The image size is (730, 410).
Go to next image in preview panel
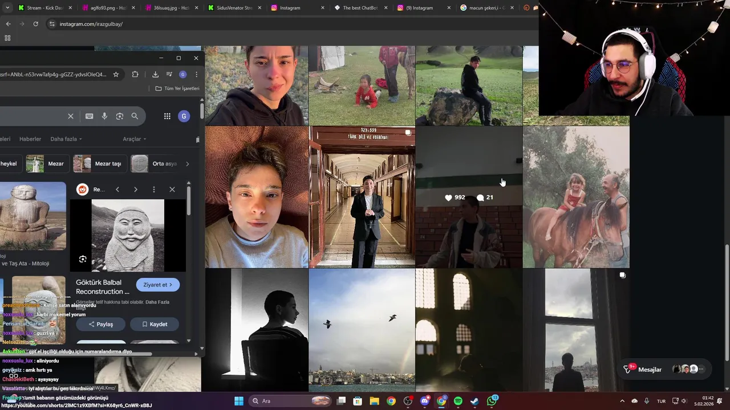click(x=136, y=190)
